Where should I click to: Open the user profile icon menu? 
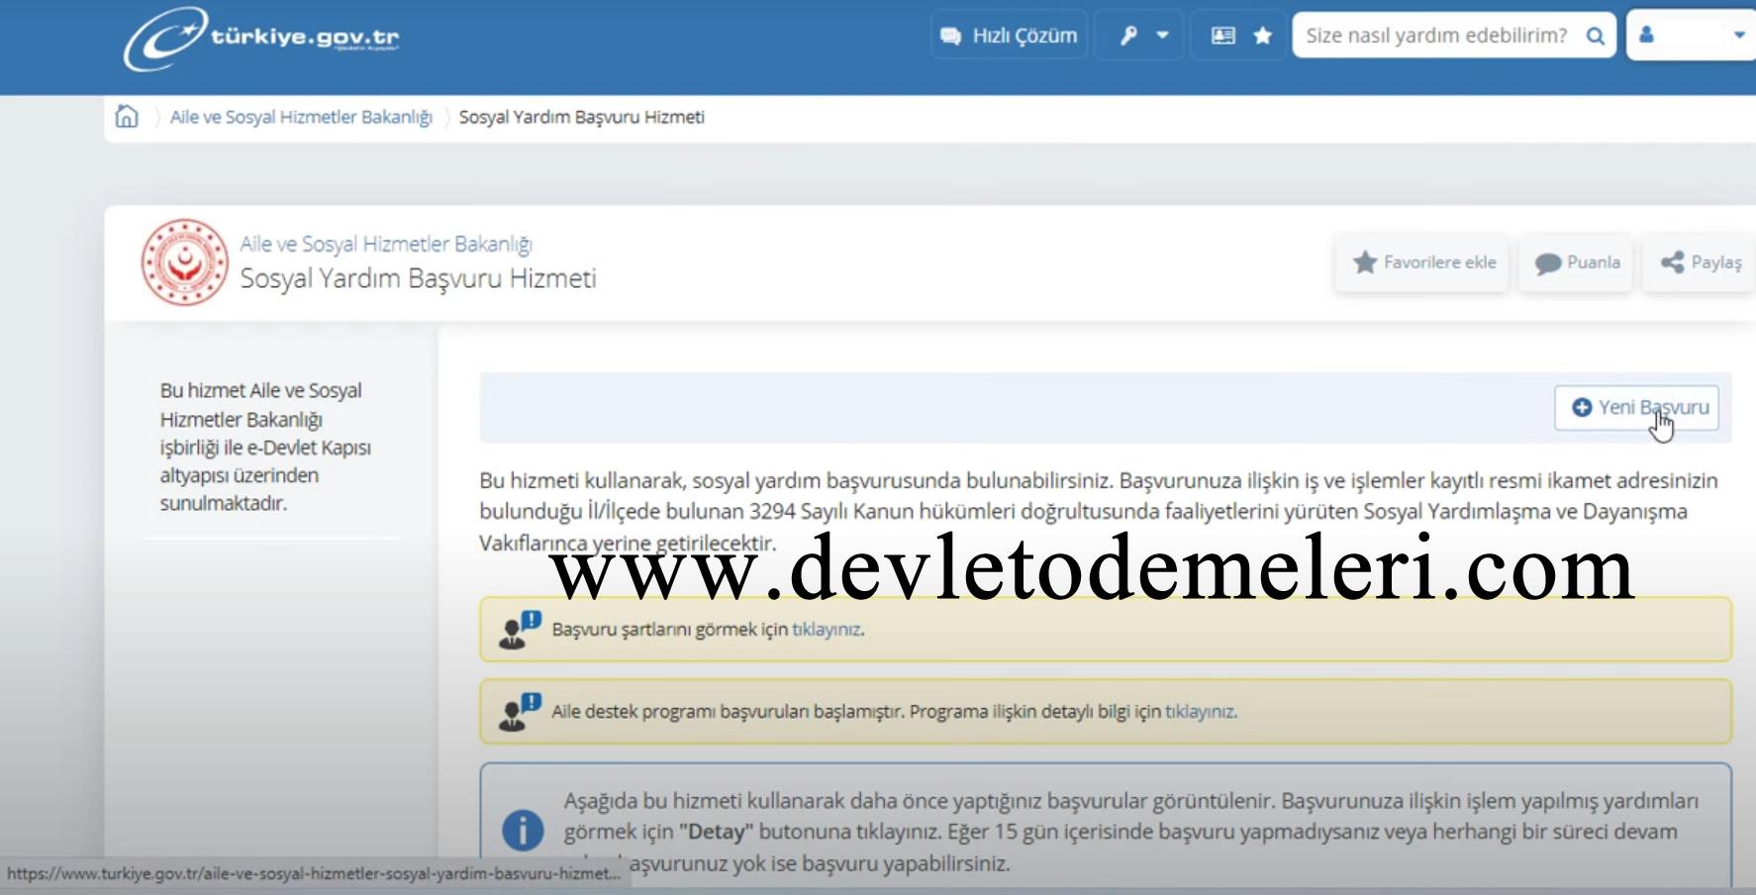click(x=1646, y=35)
